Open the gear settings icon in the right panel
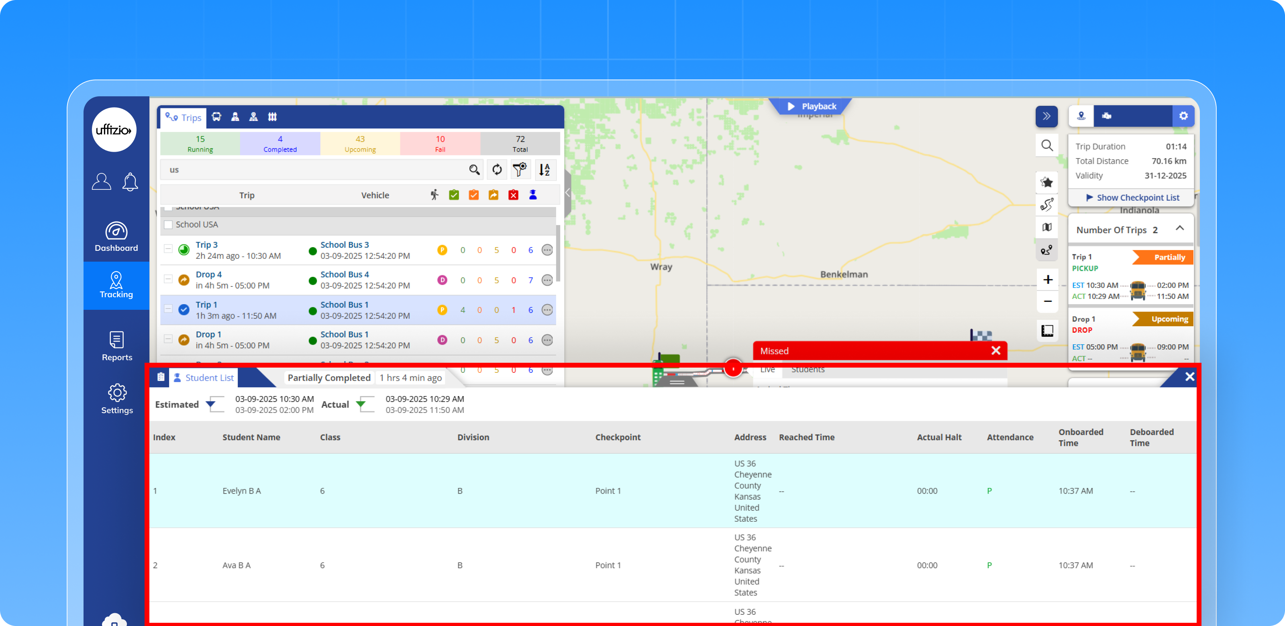Image resolution: width=1285 pixels, height=626 pixels. [x=1183, y=116]
